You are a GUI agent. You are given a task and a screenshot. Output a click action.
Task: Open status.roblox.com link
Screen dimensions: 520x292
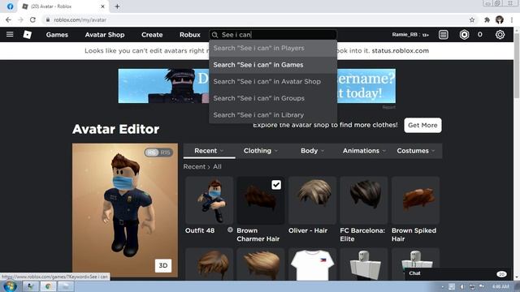[400, 50]
